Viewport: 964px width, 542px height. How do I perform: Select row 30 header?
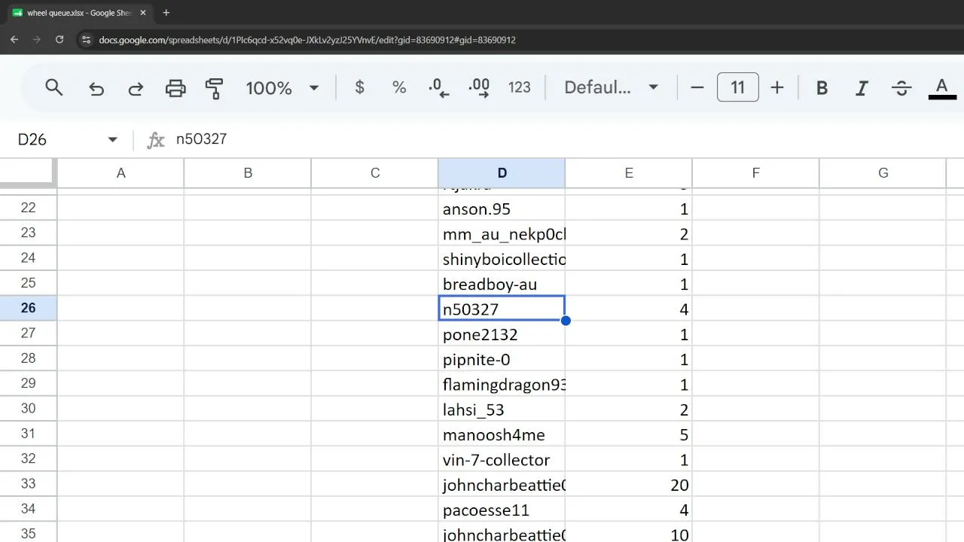pos(28,409)
